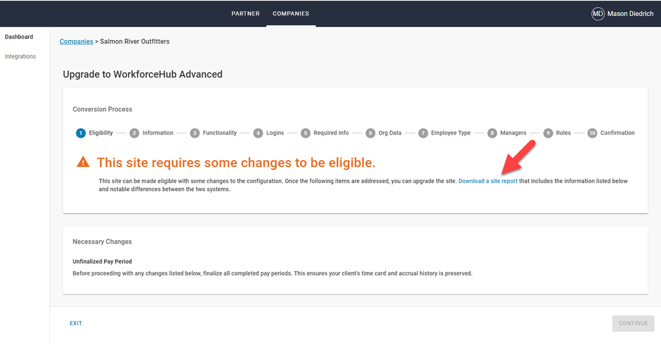Click the Required Info step label
Image resolution: width=661 pixels, height=344 pixels.
331,133
